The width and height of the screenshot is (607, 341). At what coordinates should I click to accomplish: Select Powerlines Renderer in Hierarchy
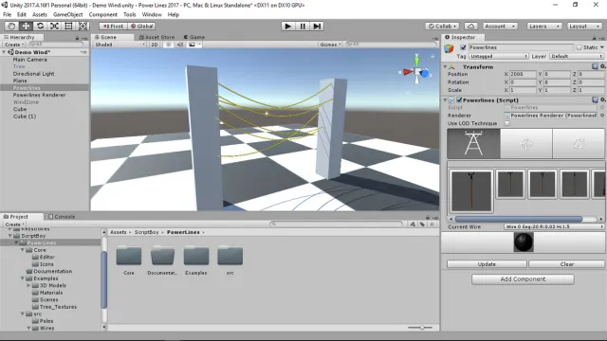pos(39,95)
